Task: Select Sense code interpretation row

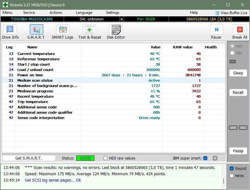Action: tap(114, 118)
